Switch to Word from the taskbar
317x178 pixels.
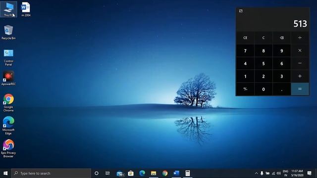coord(176,173)
